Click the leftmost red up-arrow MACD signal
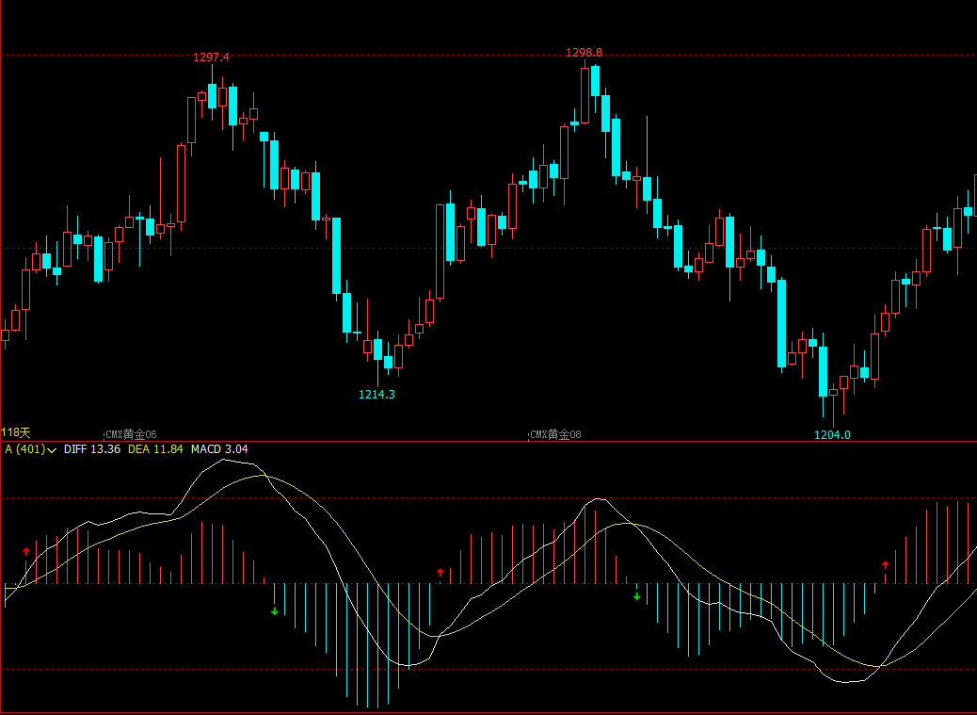This screenshot has width=977, height=715. (x=26, y=552)
